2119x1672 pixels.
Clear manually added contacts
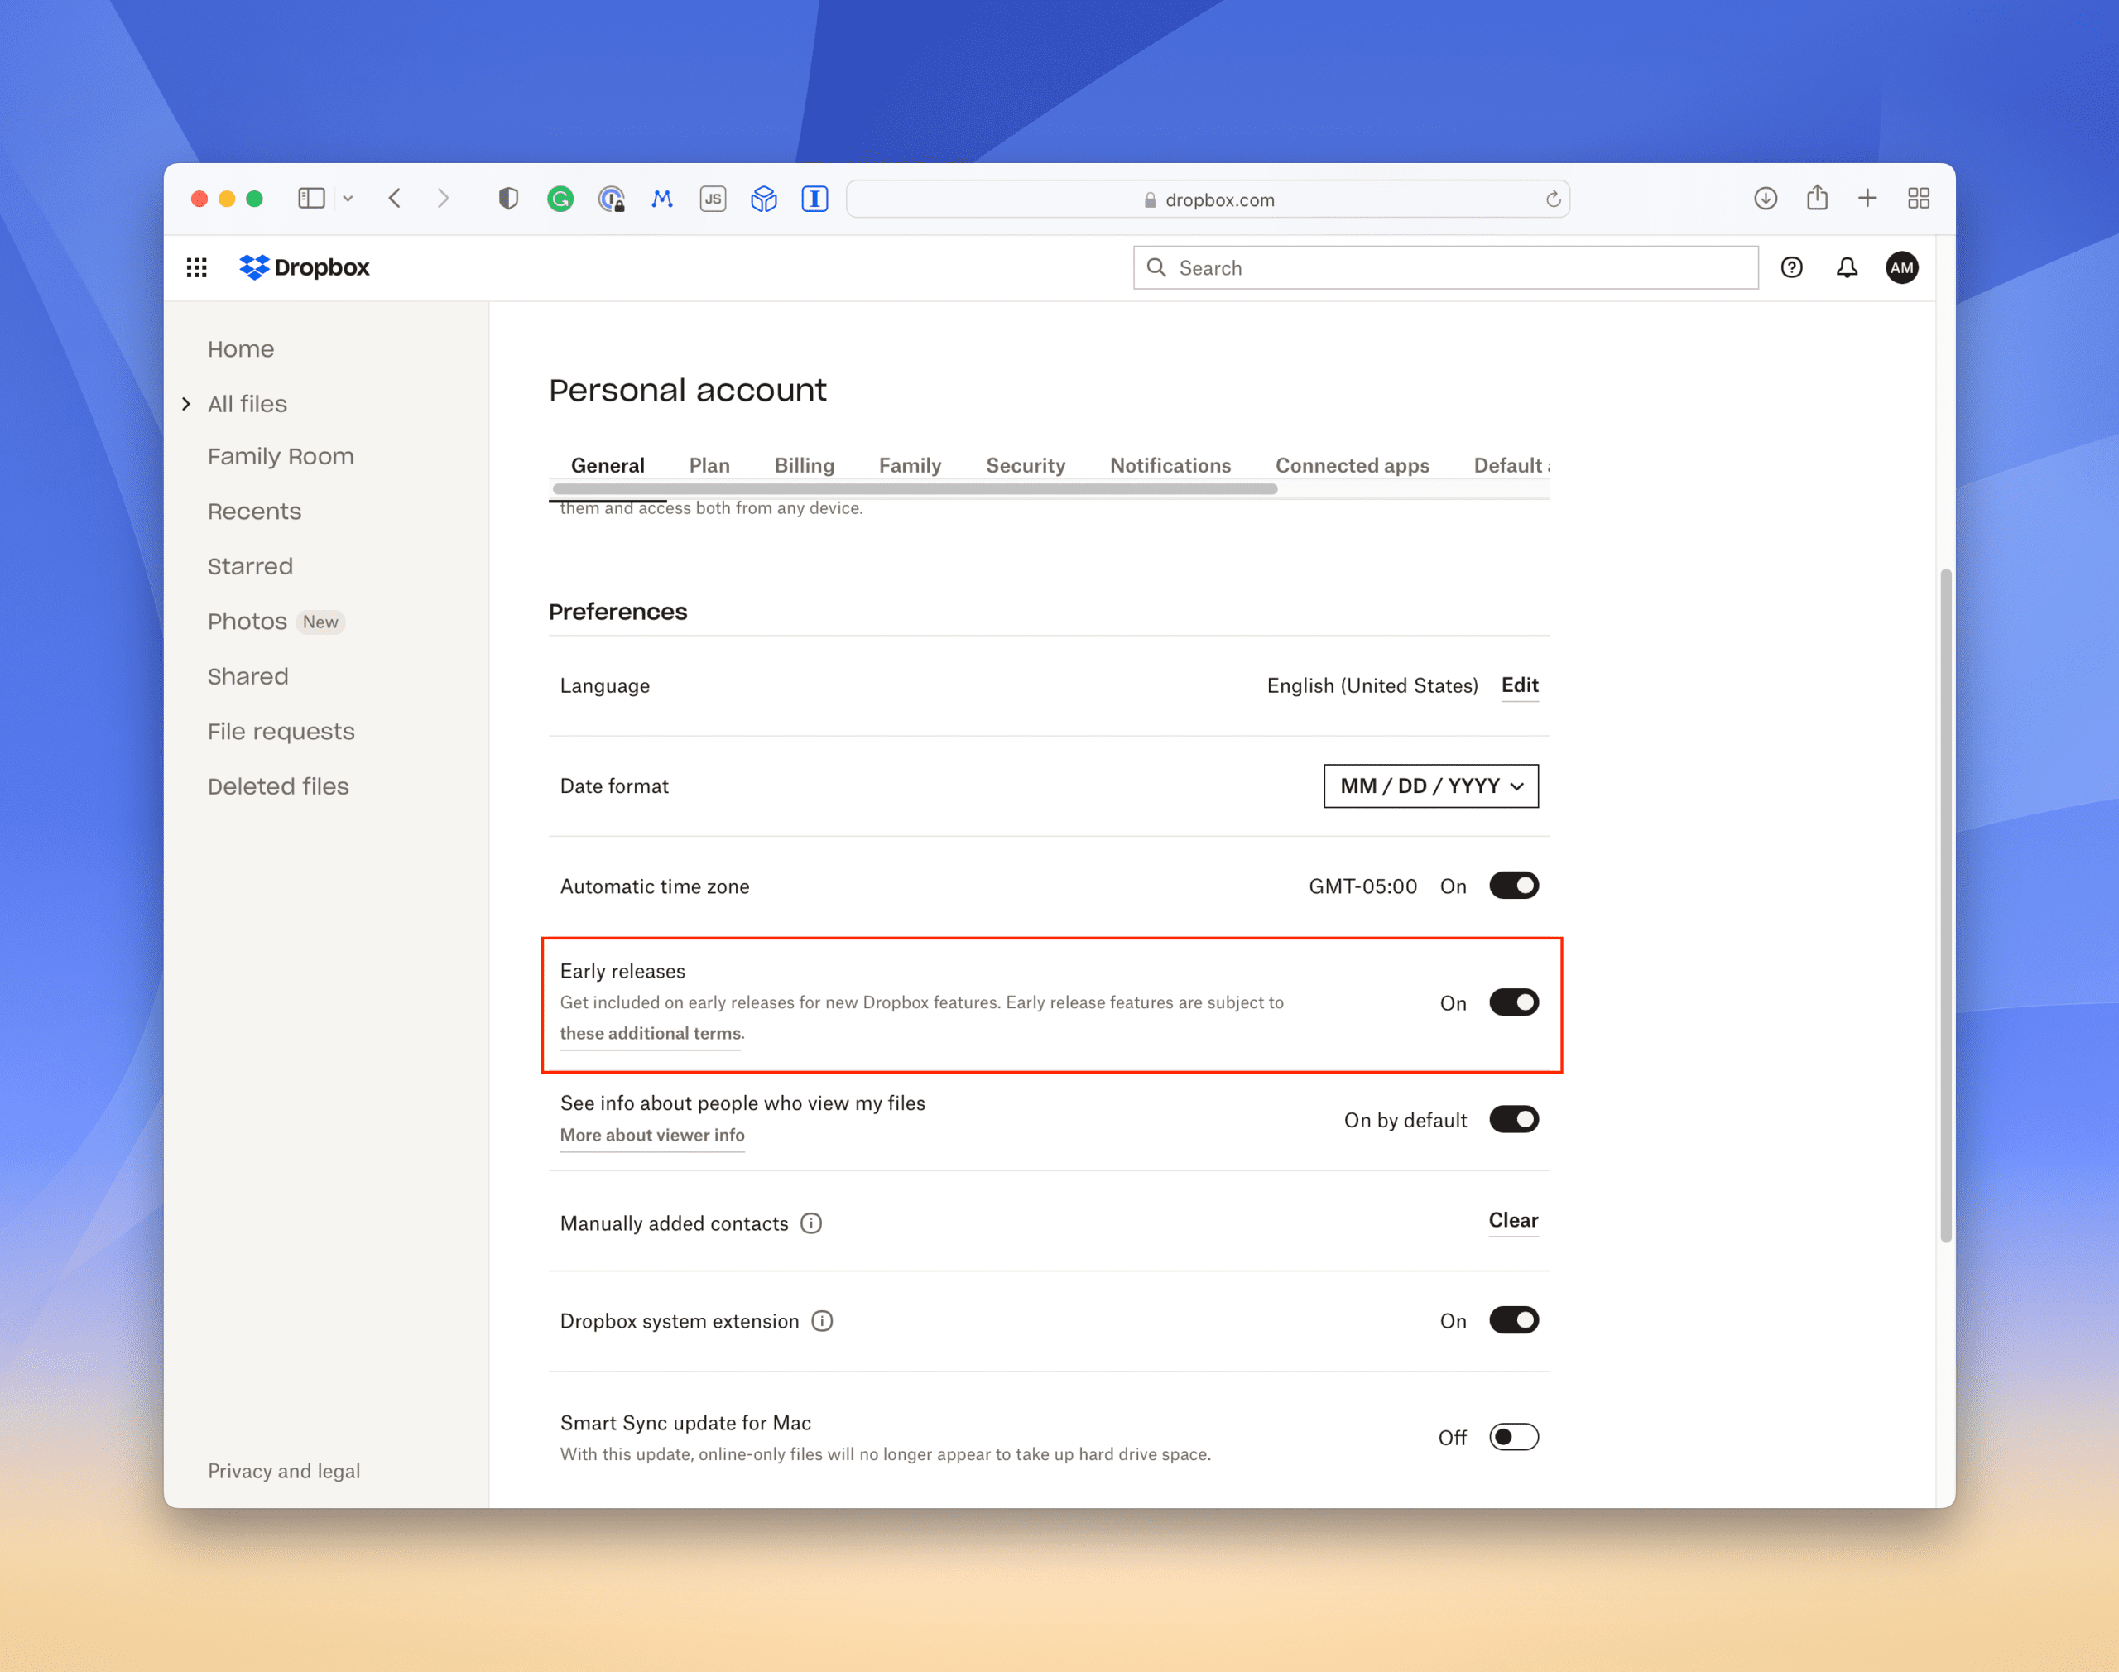(1512, 1221)
